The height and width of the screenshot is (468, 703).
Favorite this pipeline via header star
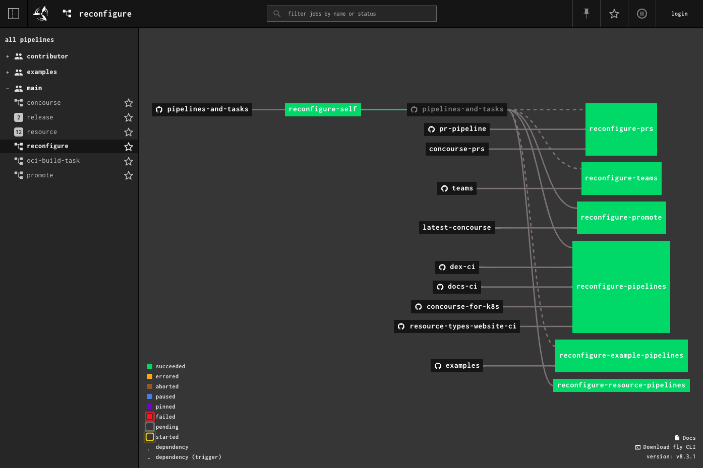(614, 14)
